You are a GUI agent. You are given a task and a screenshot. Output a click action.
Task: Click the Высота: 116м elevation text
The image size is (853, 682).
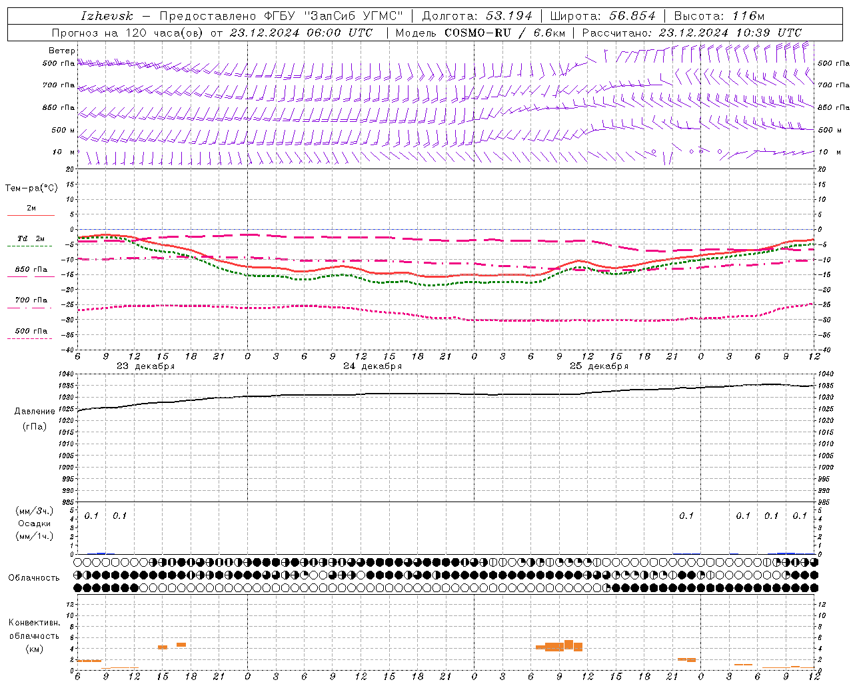tap(719, 16)
